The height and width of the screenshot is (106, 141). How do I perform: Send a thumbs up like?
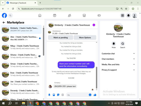pos(95,95)
